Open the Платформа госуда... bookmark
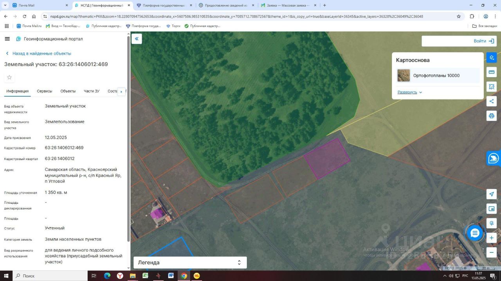The width and height of the screenshot is (501, 281). coord(143,26)
